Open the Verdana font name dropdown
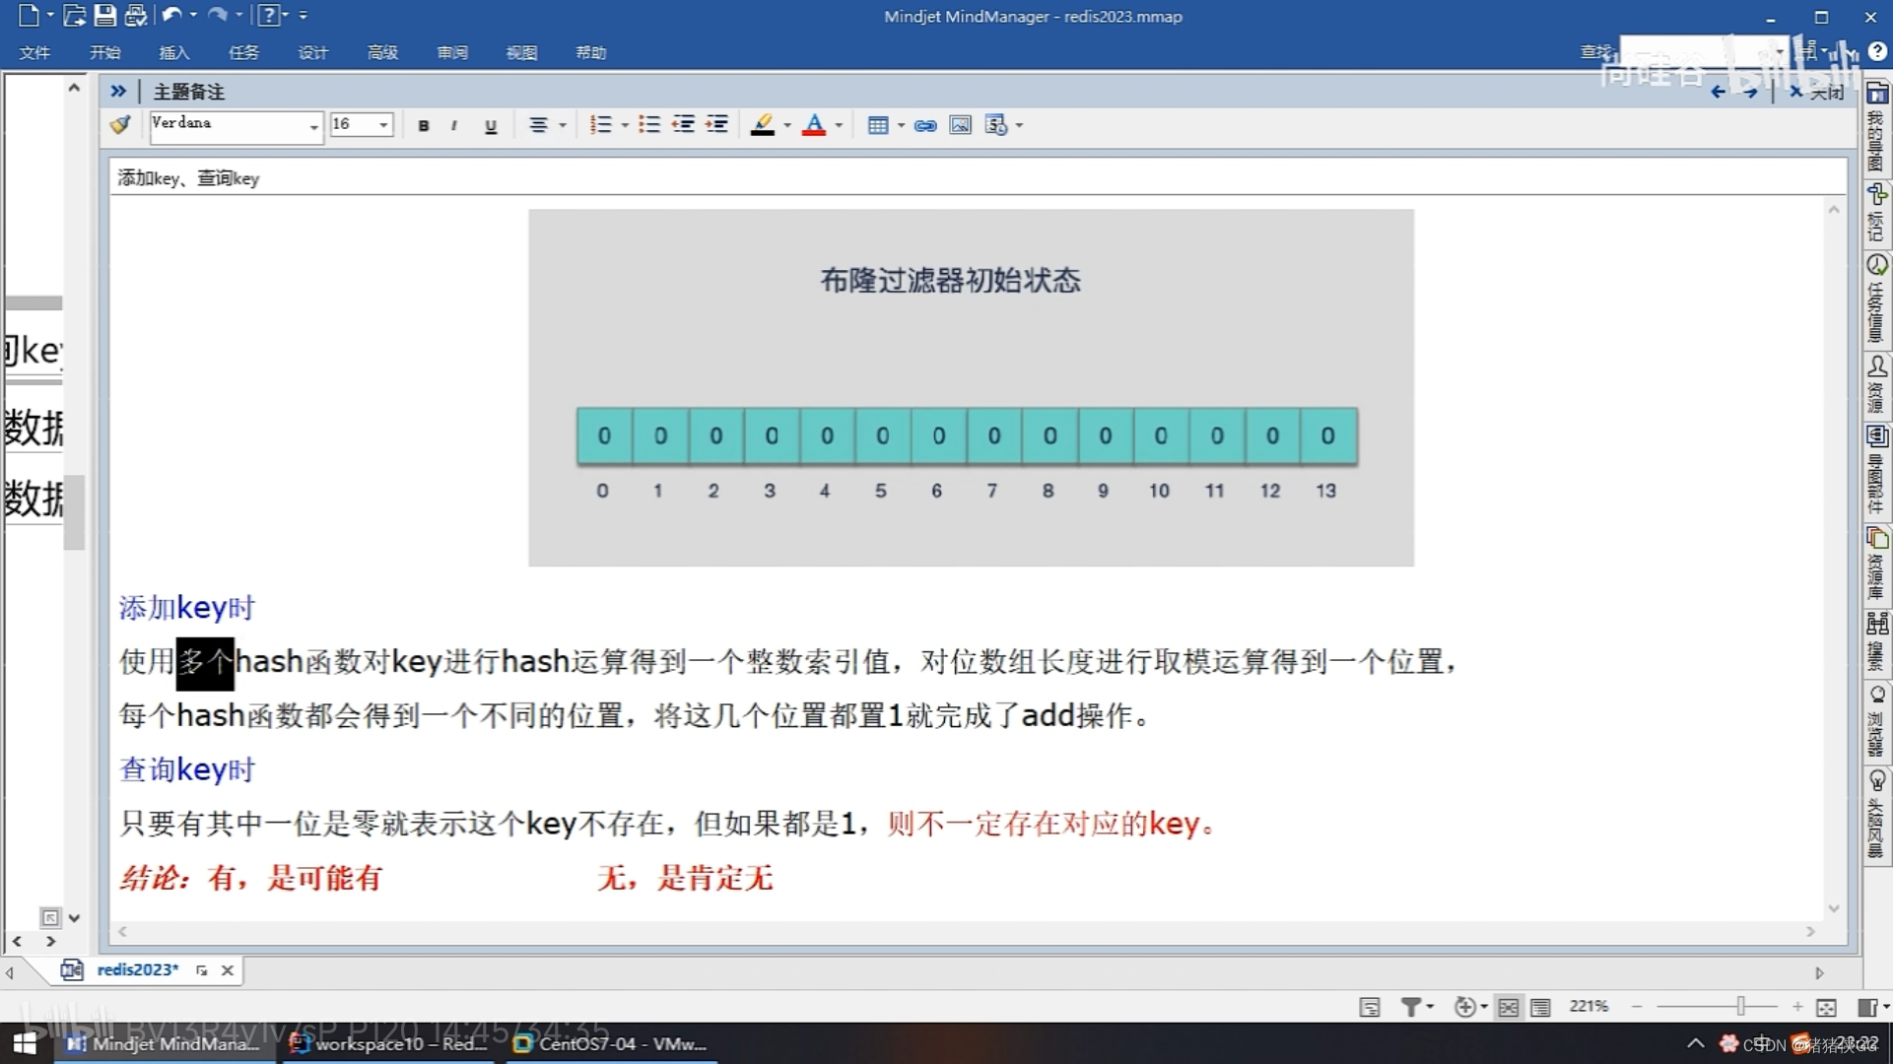The image size is (1893, 1064). click(x=313, y=126)
